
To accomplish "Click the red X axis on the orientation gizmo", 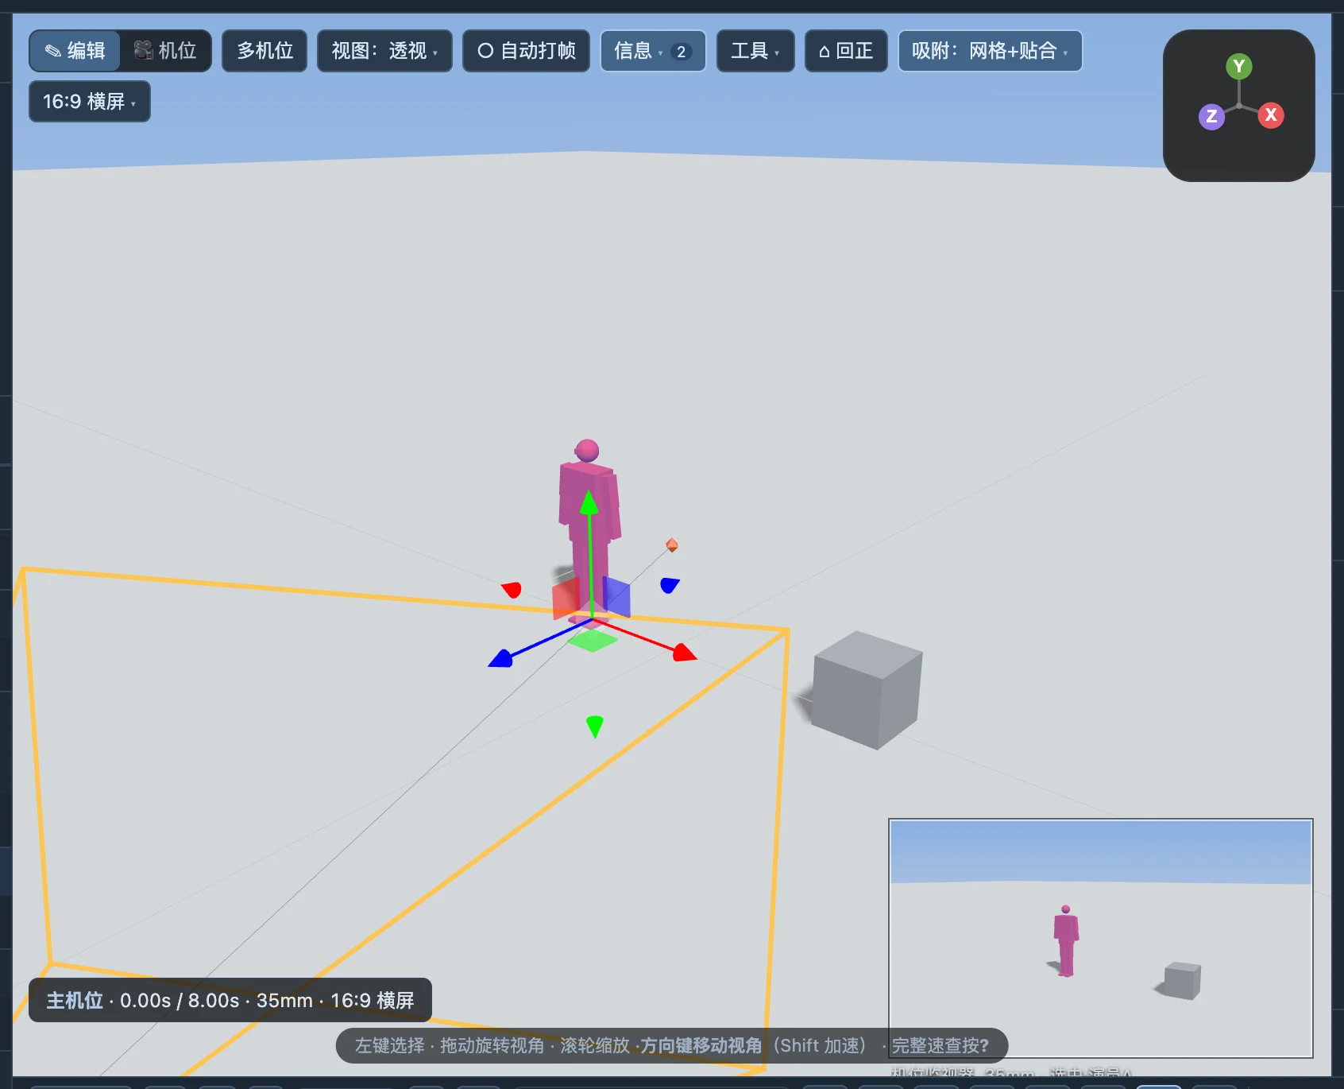I will (1271, 115).
